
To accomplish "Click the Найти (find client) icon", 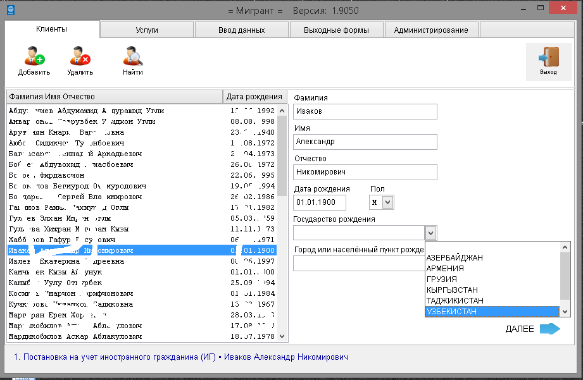I will pos(133,57).
